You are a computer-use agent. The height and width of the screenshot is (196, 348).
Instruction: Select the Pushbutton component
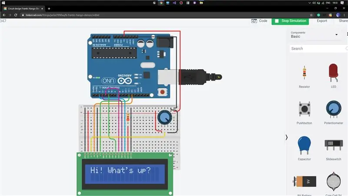coord(304,113)
